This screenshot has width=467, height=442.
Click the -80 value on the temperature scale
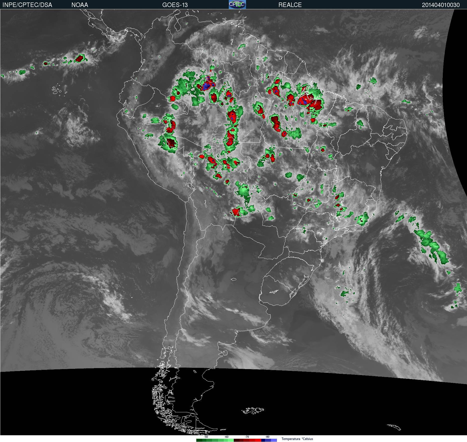pos(267,437)
